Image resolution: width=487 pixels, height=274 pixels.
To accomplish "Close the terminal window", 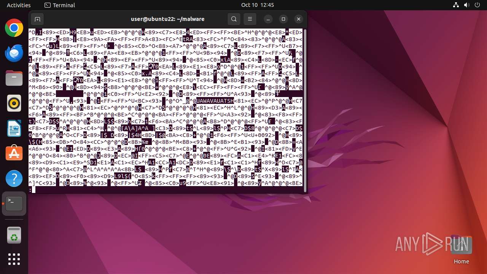I will (299, 19).
